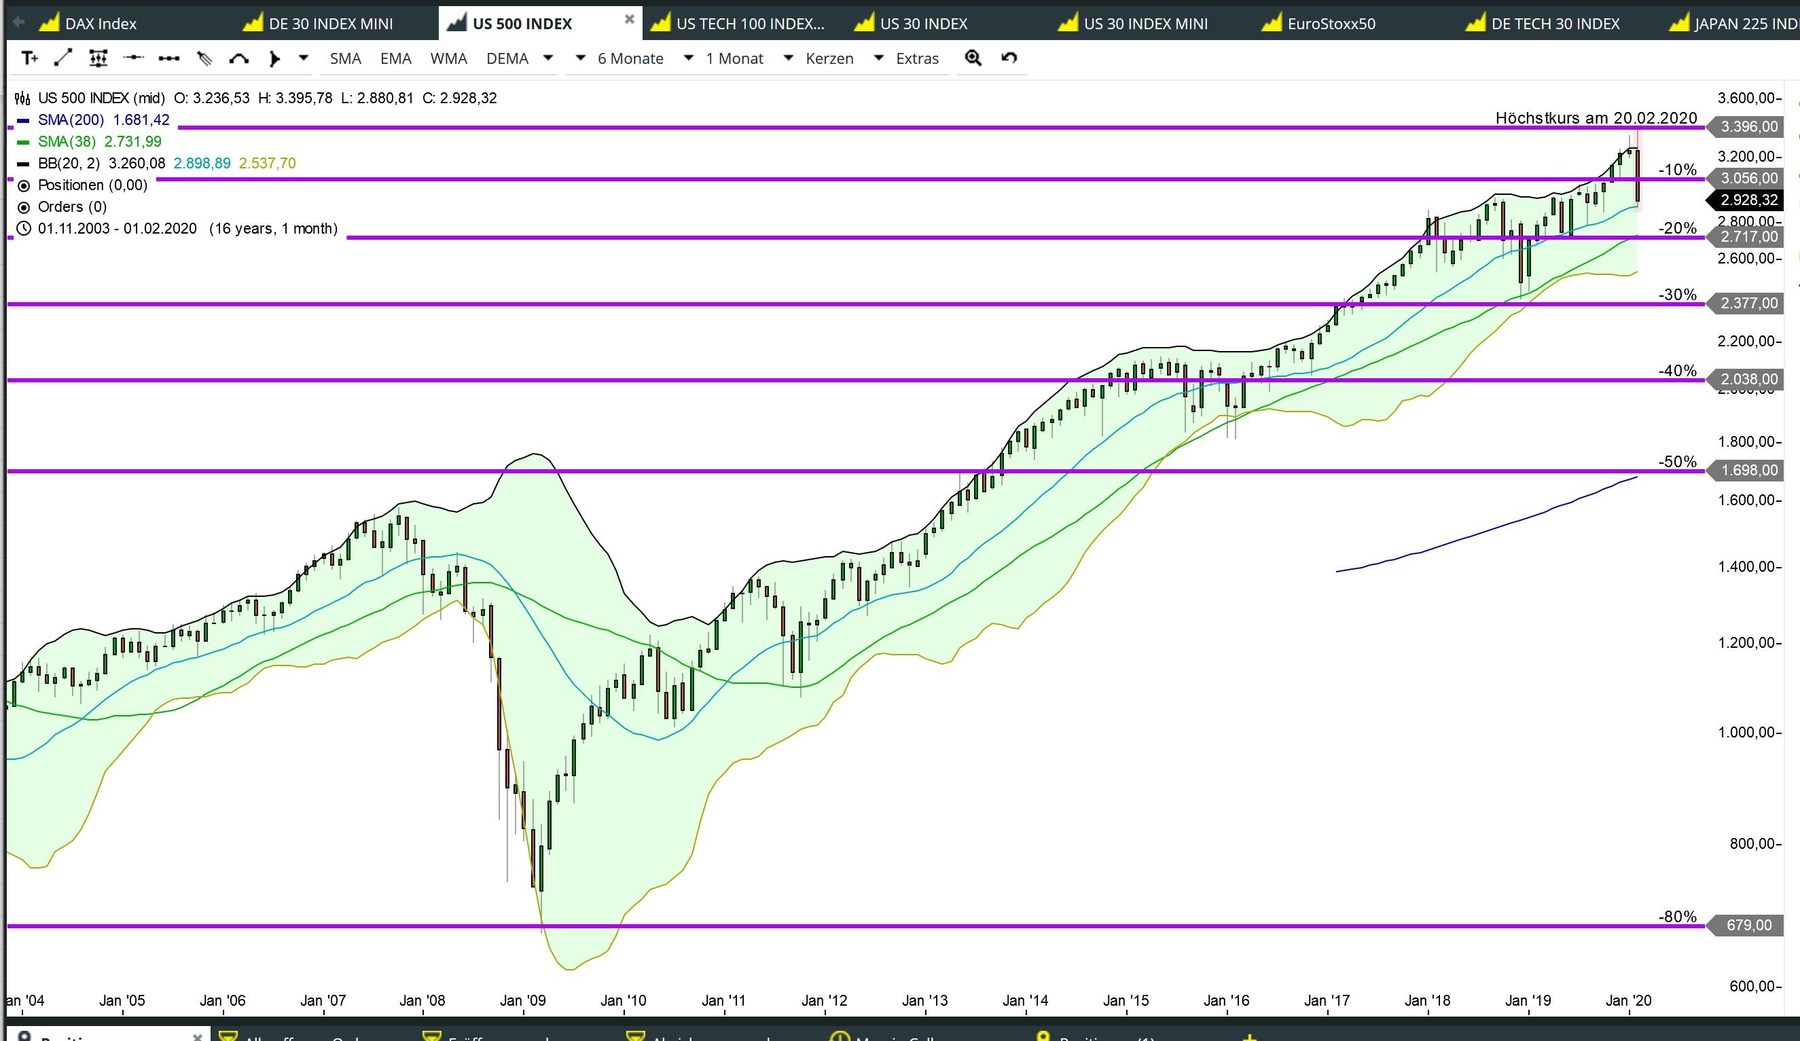The height and width of the screenshot is (1041, 1800).
Task: Close the US 500 INDEX tab
Action: pyautogui.click(x=629, y=20)
